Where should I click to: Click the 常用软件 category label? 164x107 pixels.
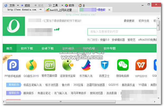pyautogui.click(x=14, y=85)
